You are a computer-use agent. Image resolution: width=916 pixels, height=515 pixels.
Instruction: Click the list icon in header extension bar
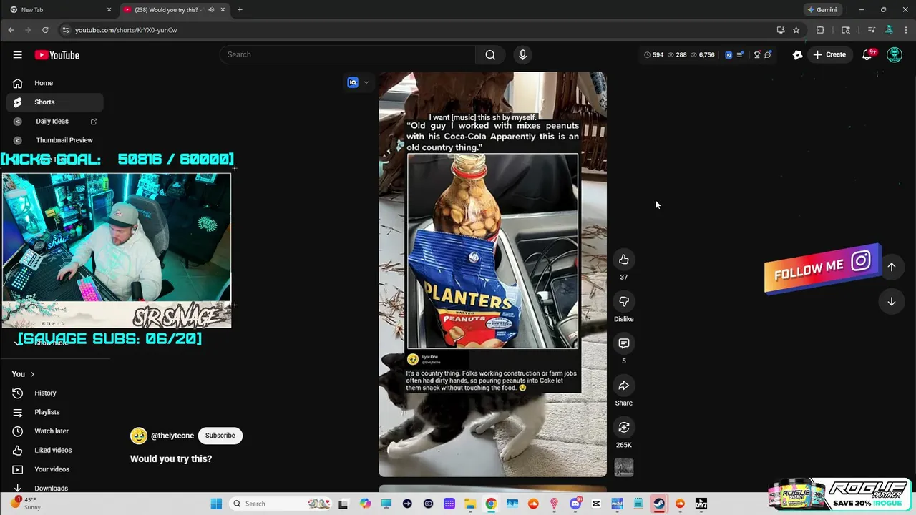[x=740, y=54]
